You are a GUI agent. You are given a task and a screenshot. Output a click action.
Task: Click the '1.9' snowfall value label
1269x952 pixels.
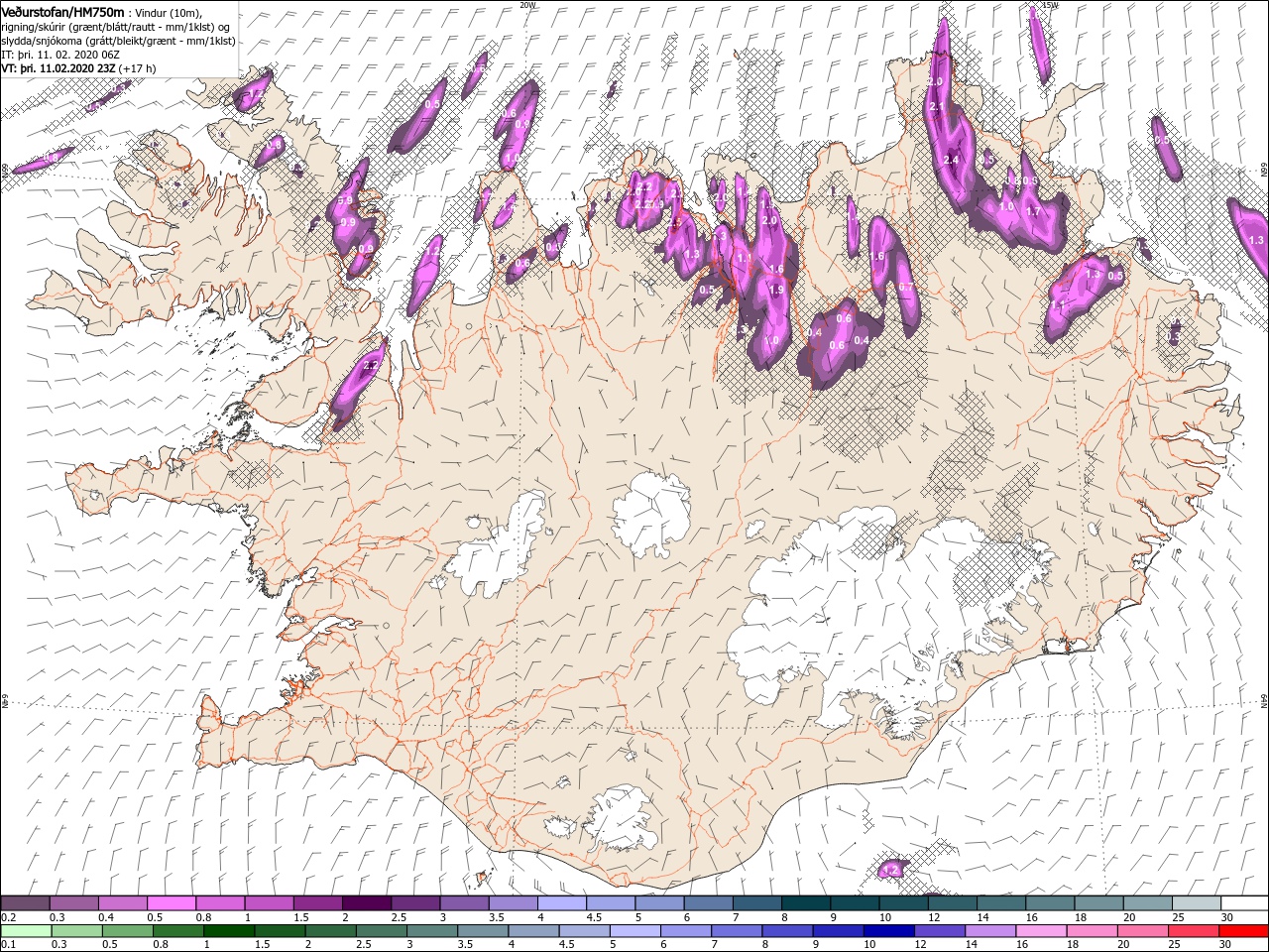777,290
